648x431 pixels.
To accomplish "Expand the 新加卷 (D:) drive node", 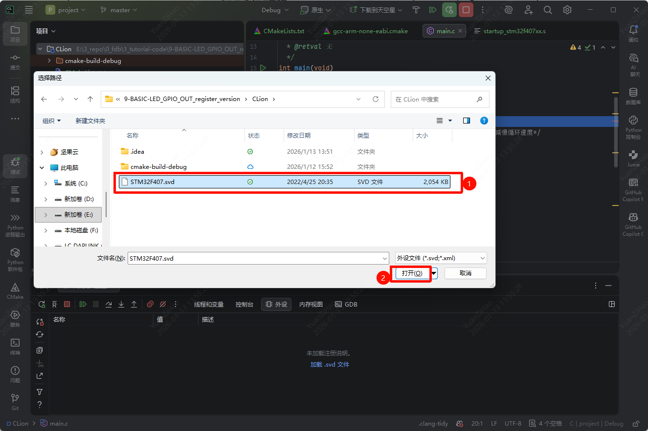I will [x=46, y=199].
